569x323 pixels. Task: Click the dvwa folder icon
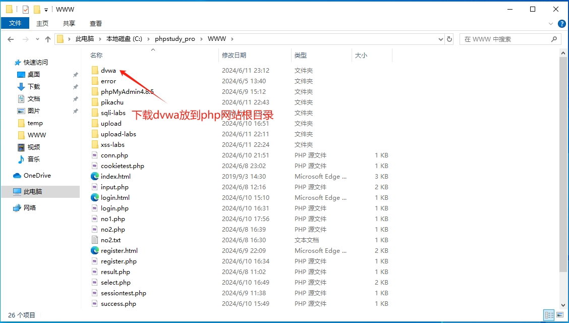pyautogui.click(x=95, y=71)
